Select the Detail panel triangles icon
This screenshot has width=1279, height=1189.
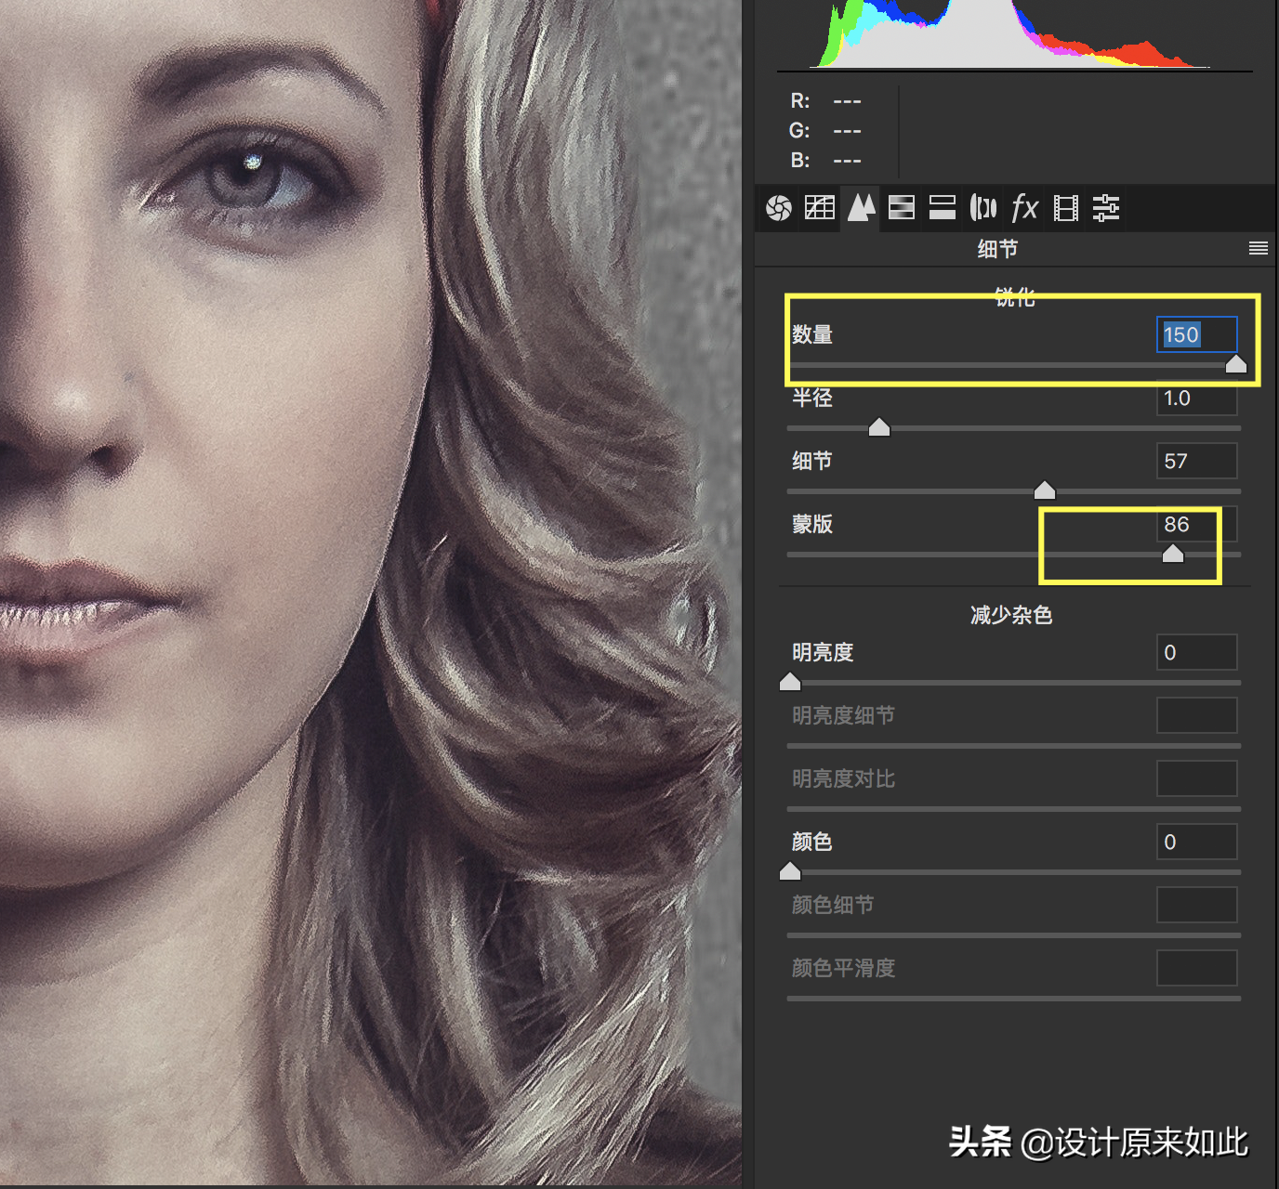pyautogui.click(x=862, y=207)
